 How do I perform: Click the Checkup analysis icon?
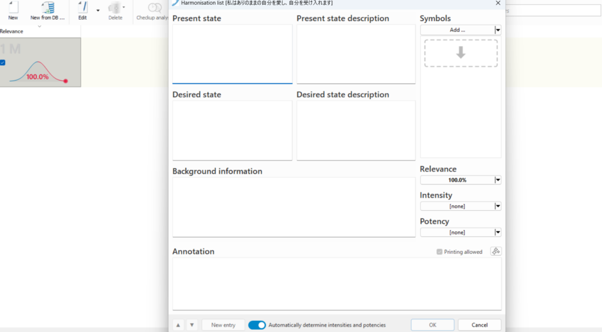tap(154, 8)
